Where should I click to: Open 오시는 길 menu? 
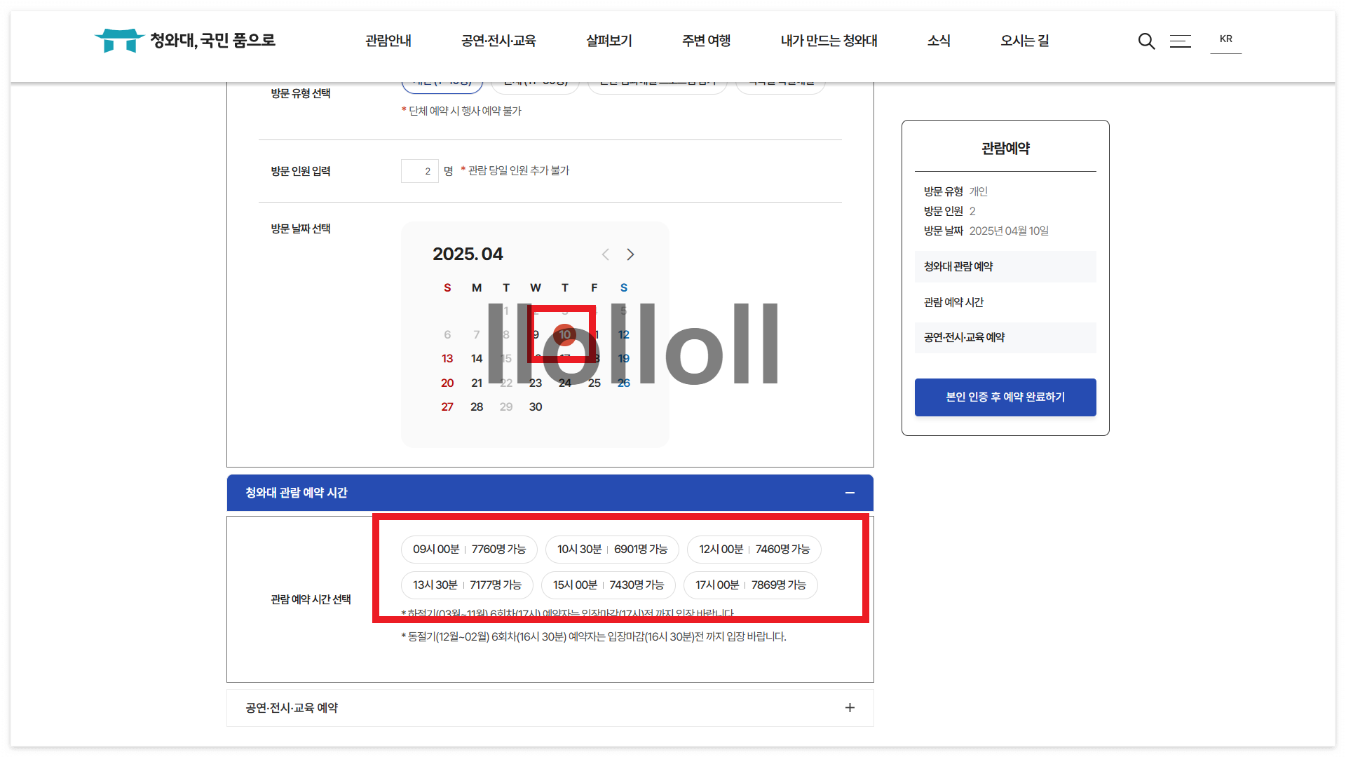click(x=1024, y=41)
